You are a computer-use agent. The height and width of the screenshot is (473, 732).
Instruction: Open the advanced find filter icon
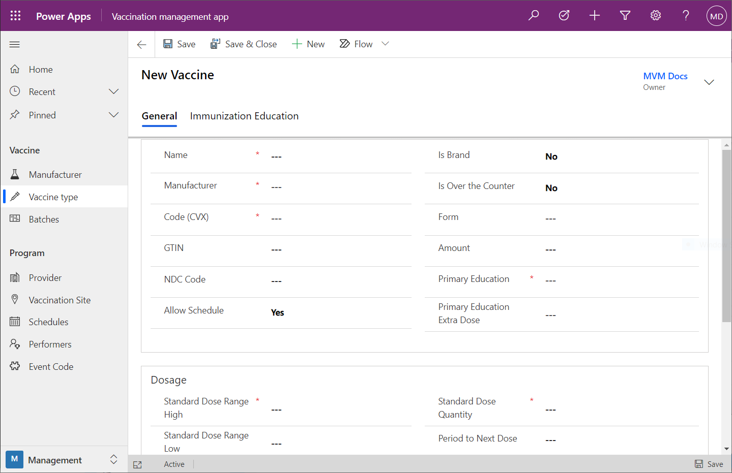pos(625,16)
